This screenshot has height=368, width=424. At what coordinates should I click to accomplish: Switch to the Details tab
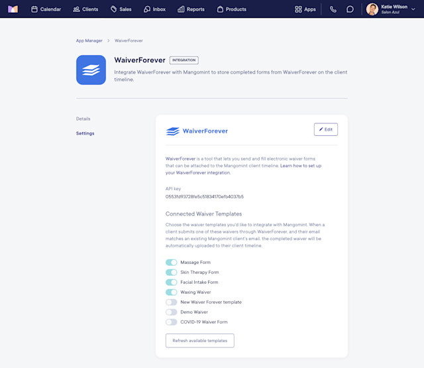(83, 119)
